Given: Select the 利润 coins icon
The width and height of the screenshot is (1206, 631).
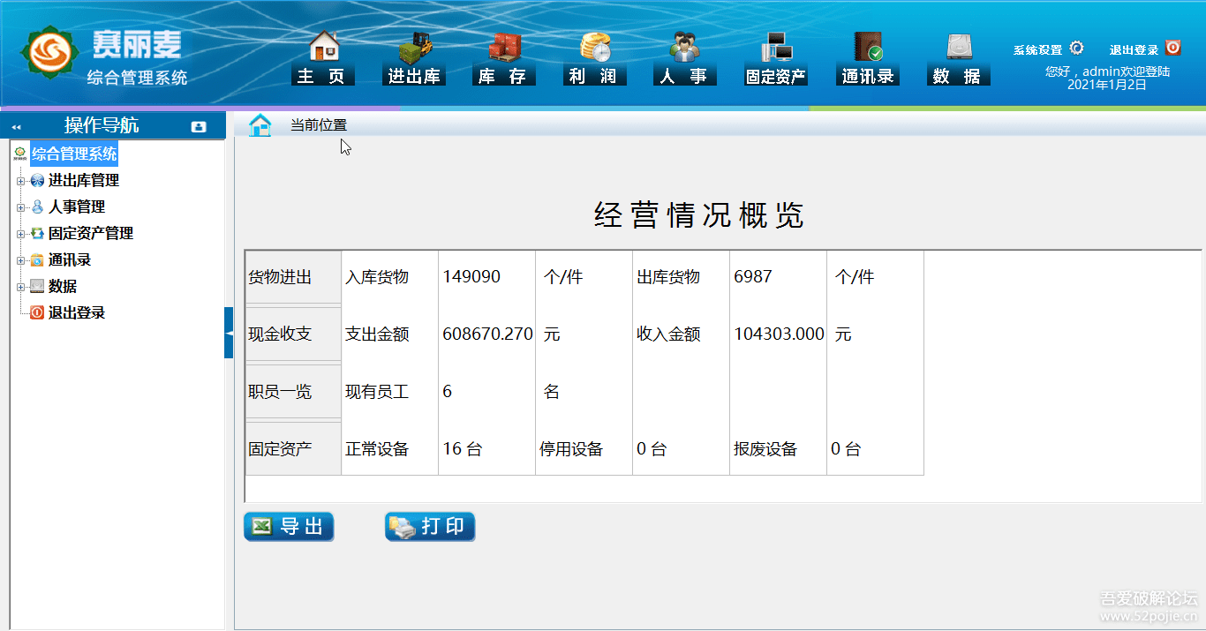Looking at the screenshot, I should point(594,48).
